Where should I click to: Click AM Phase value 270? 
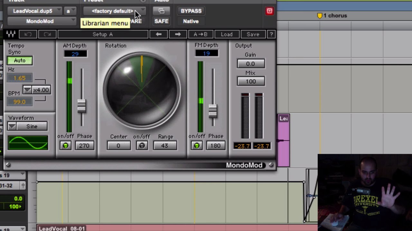84,146
